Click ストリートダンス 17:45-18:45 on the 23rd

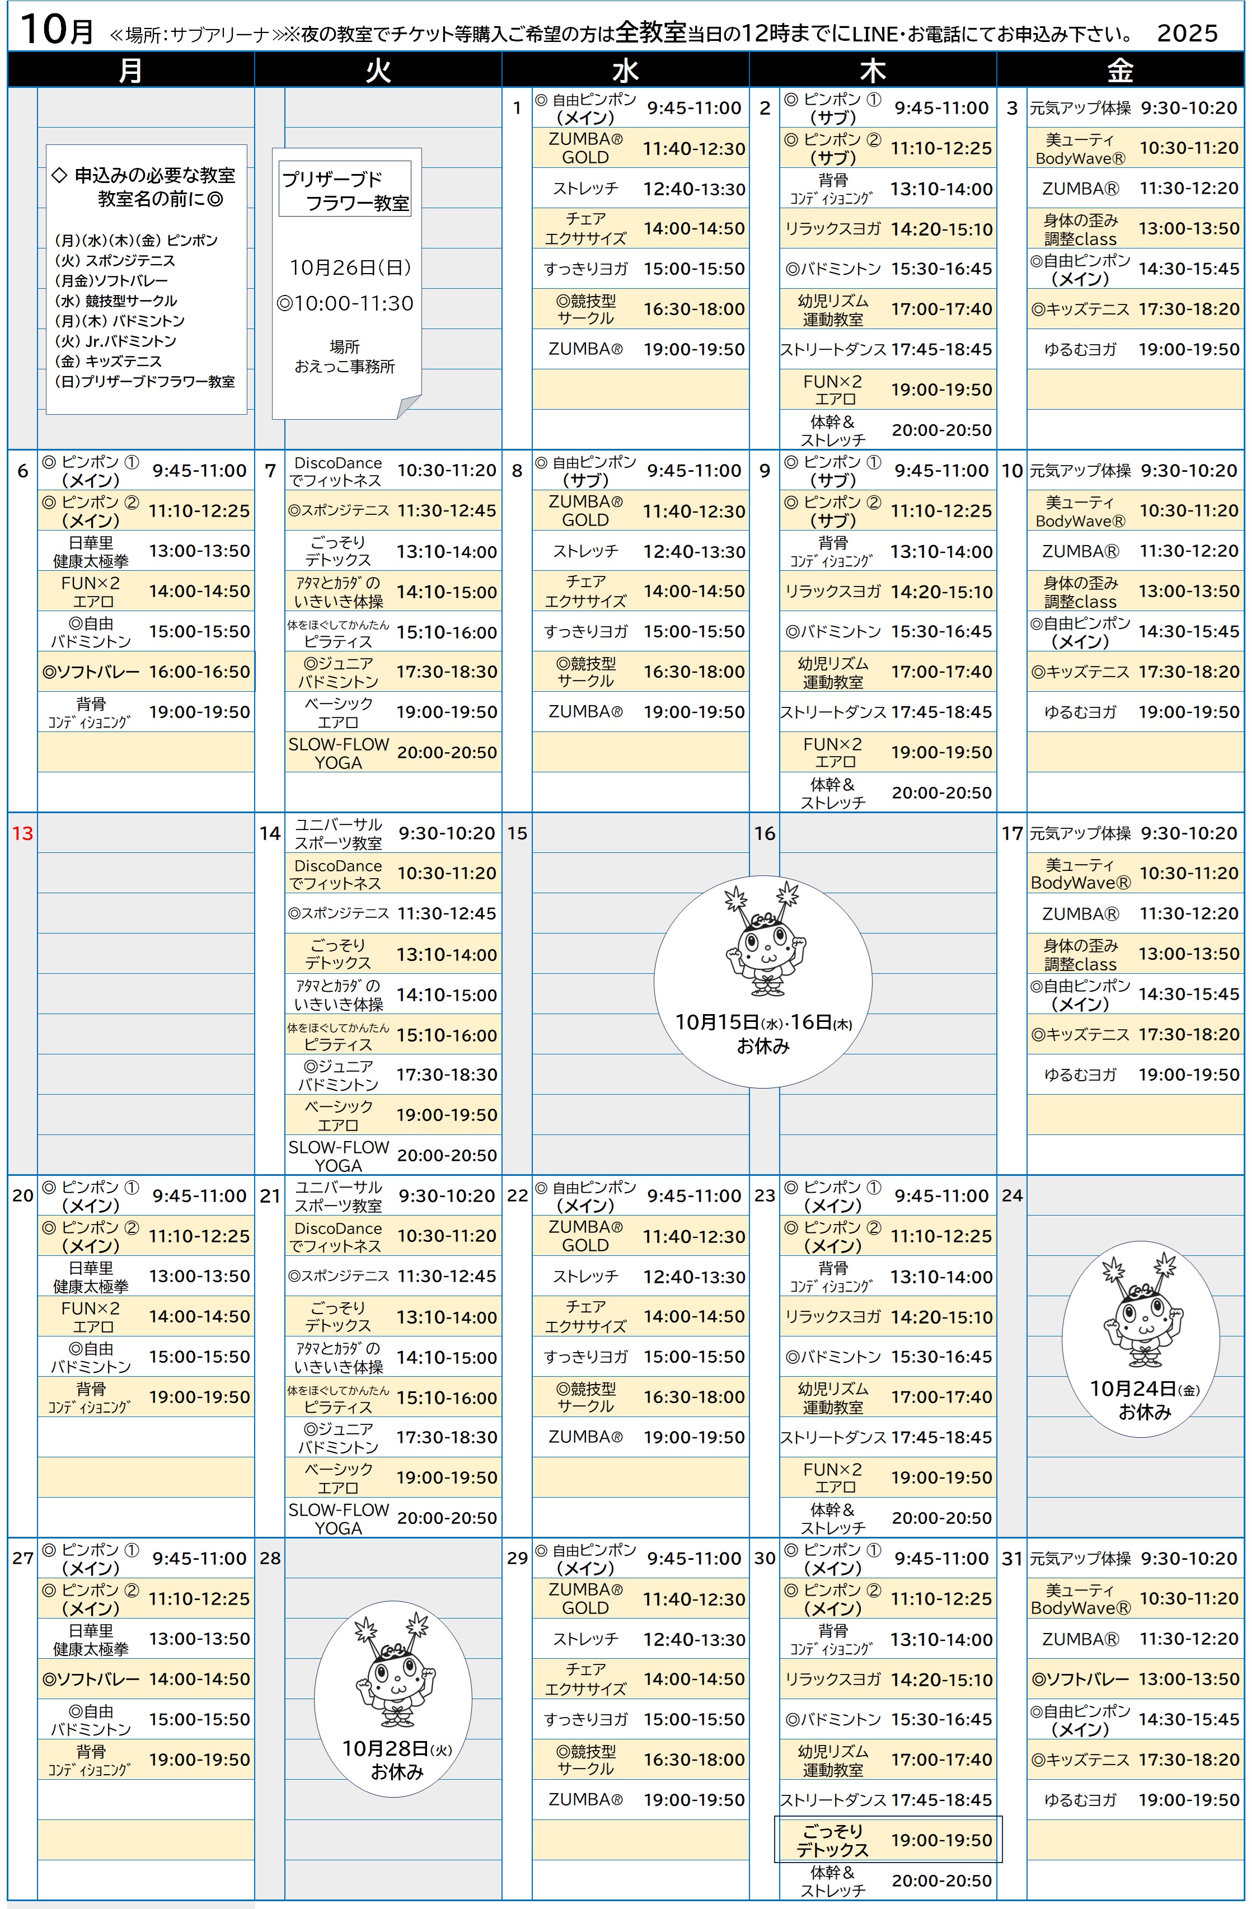888,1437
